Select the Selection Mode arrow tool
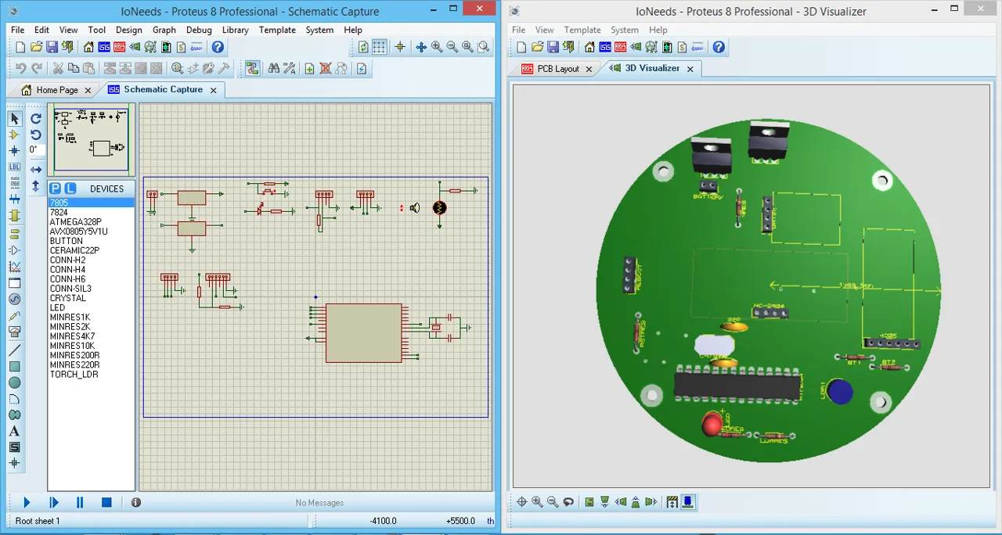The width and height of the screenshot is (1002, 535). pos(14,117)
